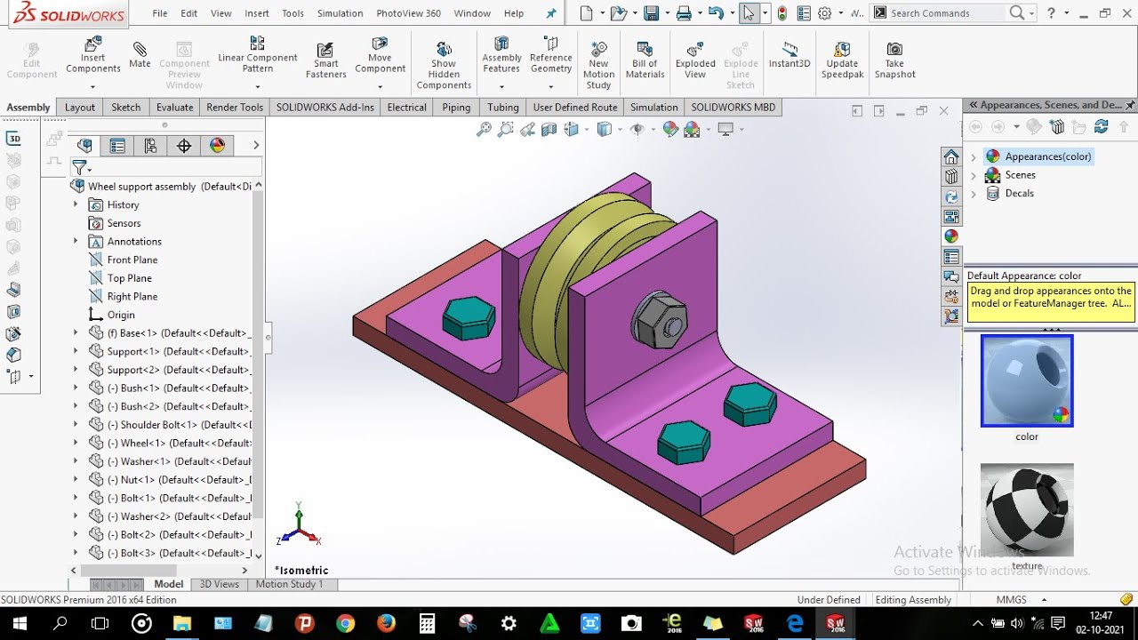Open Linear Component Pattern tool
The width and height of the screenshot is (1138, 640).
tap(258, 55)
